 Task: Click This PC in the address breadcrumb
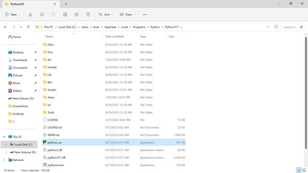point(49,27)
